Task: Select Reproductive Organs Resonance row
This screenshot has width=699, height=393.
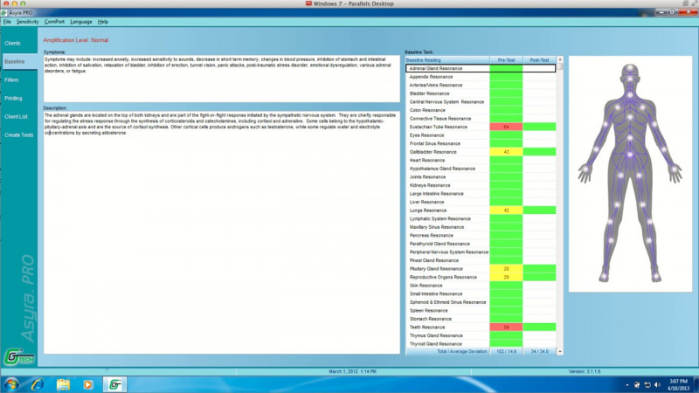Action: (481, 277)
